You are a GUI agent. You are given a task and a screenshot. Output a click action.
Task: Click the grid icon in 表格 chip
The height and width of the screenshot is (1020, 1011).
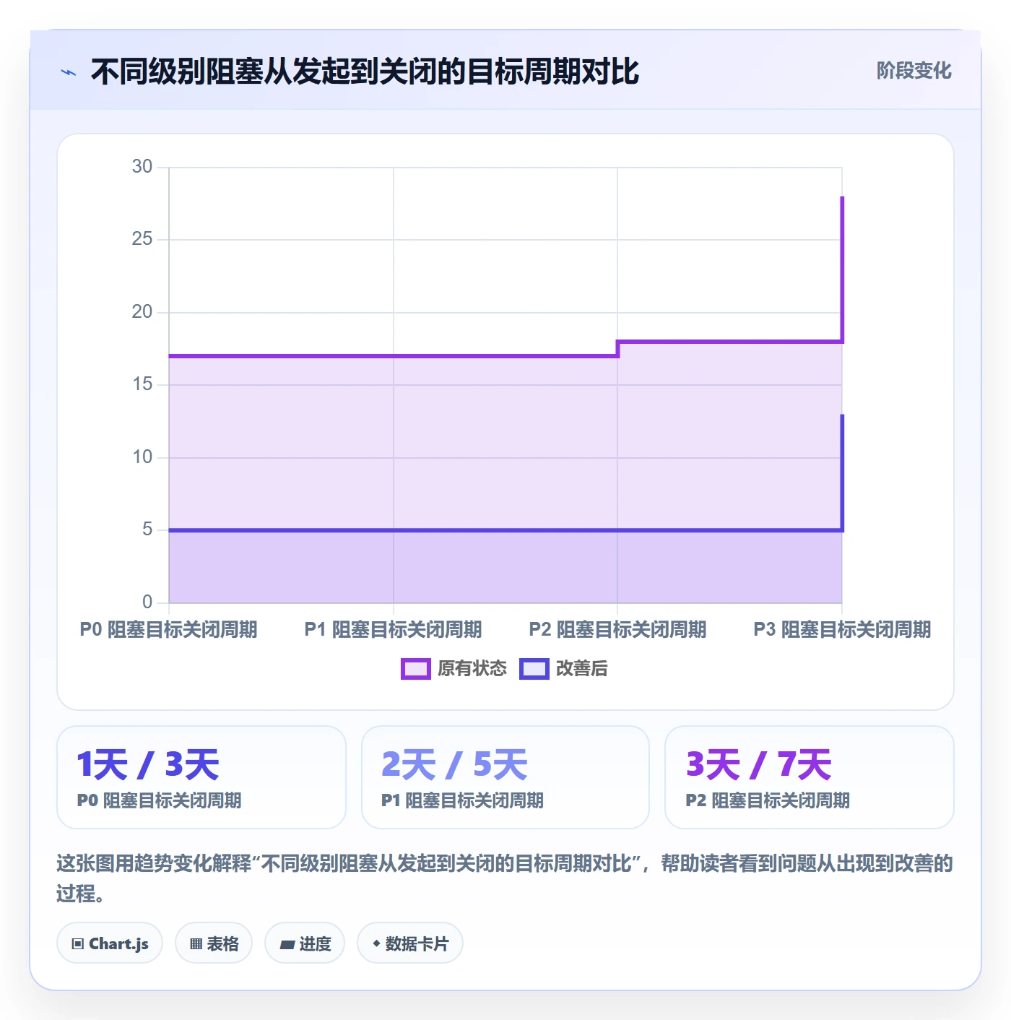tap(196, 944)
